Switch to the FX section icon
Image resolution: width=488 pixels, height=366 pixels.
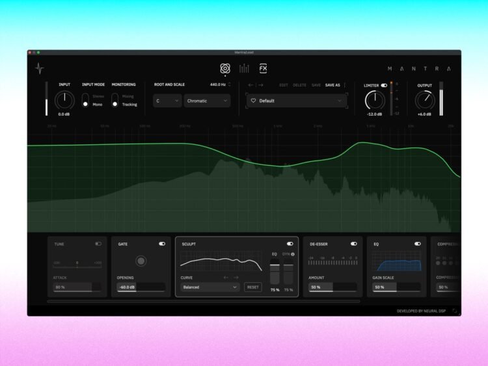pos(263,68)
